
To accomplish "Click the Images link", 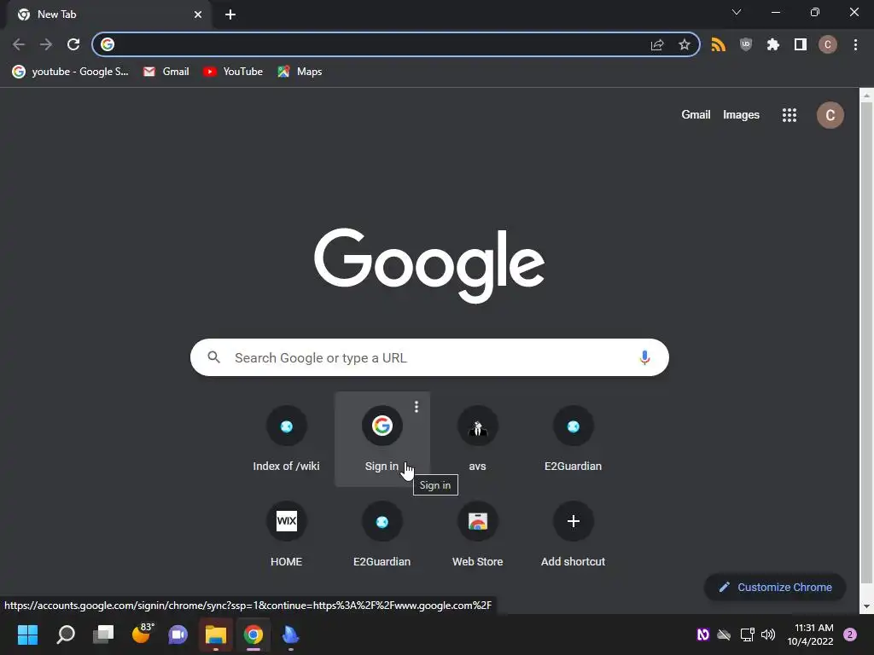I will [741, 115].
